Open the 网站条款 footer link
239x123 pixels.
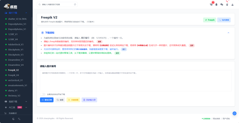click(x=217, y=119)
